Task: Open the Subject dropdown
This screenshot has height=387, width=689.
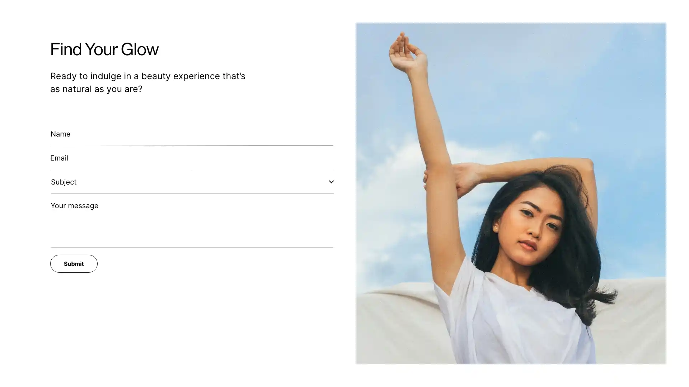Action: coord(192,182)
